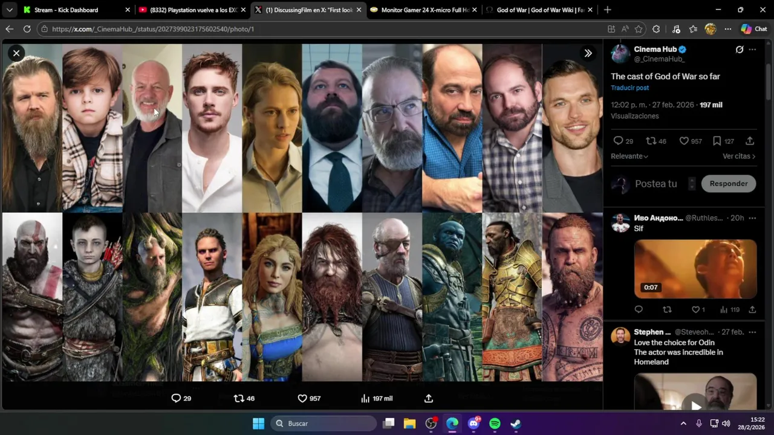Click the Buscar taskbar search box
774x435 pixels.
(324, 424)
